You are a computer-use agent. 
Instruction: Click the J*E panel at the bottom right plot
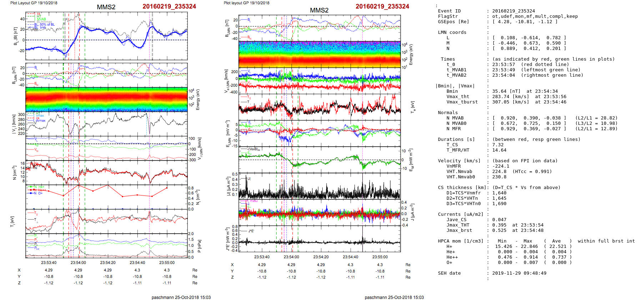(x=320, y=239)
